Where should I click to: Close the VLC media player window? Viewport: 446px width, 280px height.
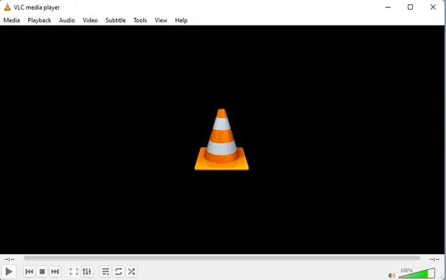pos(433,7)
